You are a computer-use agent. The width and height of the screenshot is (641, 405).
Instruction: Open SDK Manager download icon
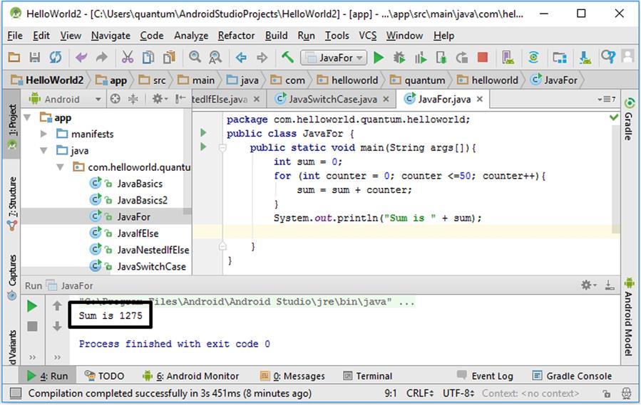coord(585,58)
